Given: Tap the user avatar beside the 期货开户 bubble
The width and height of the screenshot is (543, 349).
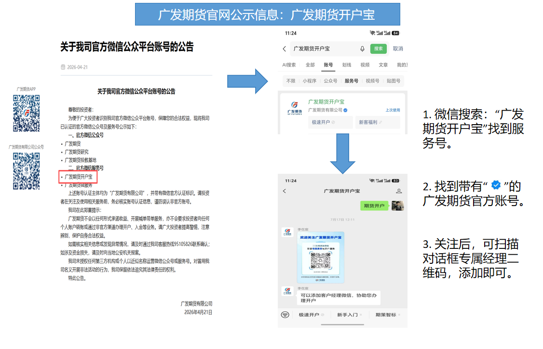Looking at the screenshot, I should pos(397,206).
